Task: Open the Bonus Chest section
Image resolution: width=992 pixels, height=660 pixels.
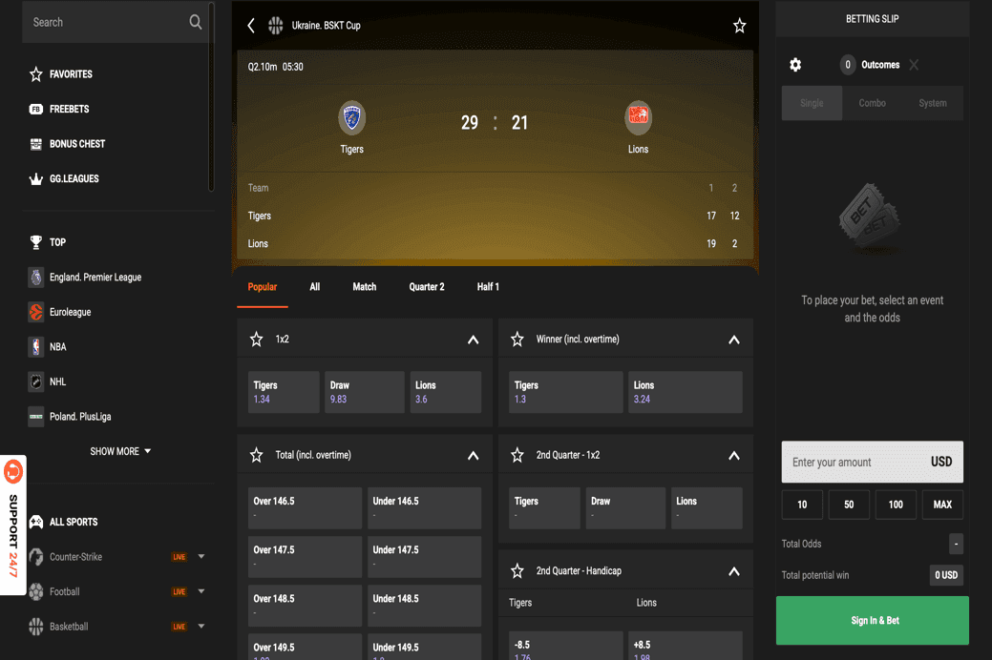Action: click(76, 144)
